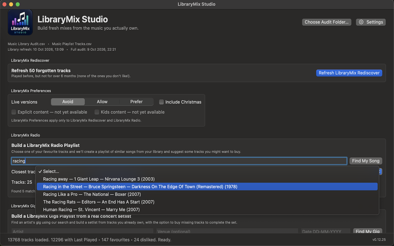This screenshot has width=394, height=246.
Task: Click the Date DD-MM-YYYY field
Action: (326, 231)
